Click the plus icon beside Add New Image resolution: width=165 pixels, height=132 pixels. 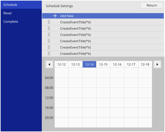tap(55, 16)
